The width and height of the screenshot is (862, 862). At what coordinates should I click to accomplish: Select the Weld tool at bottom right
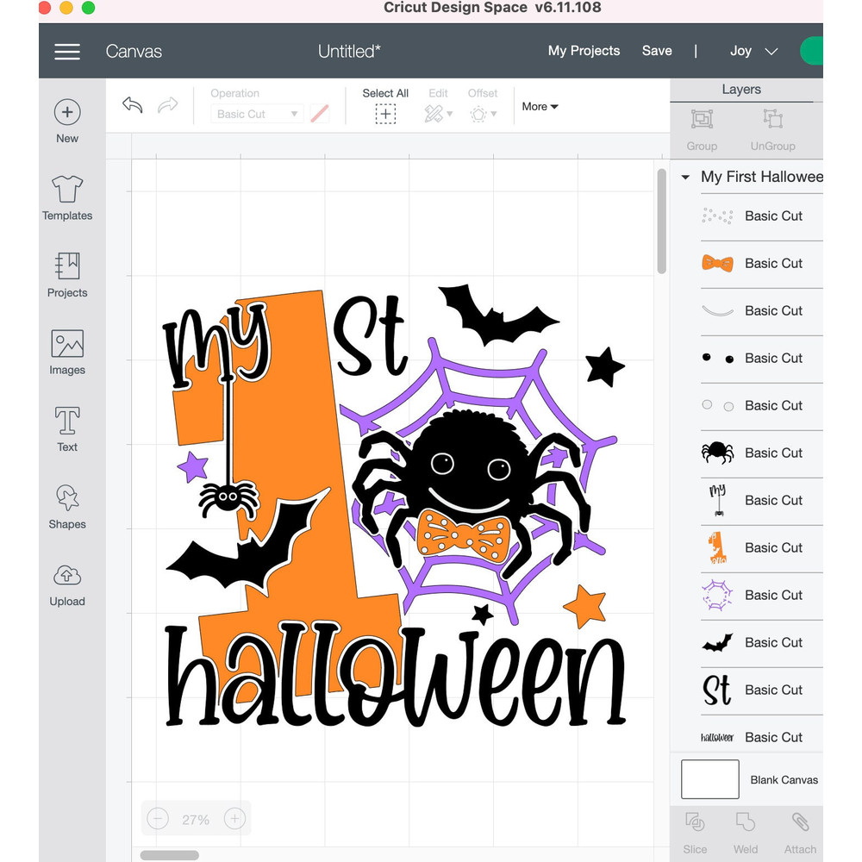click(x=746, y=829)
